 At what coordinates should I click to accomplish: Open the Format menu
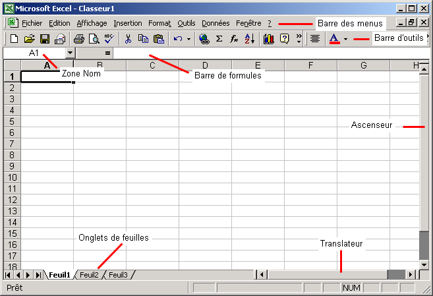(159, 23)
